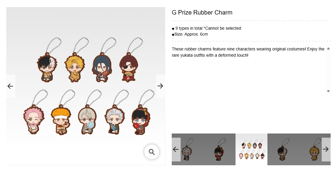This screenshot has height=170, width=336.
Task: Select the all-nine-charms group thumbnail
Action: click(x=251, y=149)
